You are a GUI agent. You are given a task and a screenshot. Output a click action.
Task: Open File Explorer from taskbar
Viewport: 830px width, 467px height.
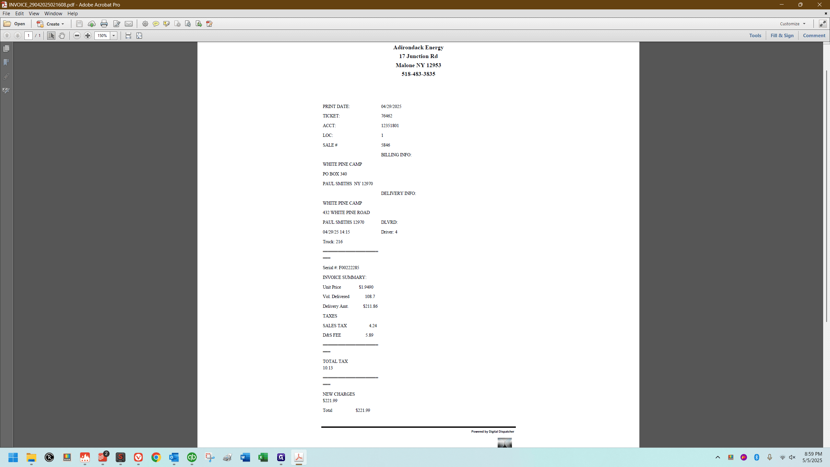pyautogui.click(x=31, y=457)
